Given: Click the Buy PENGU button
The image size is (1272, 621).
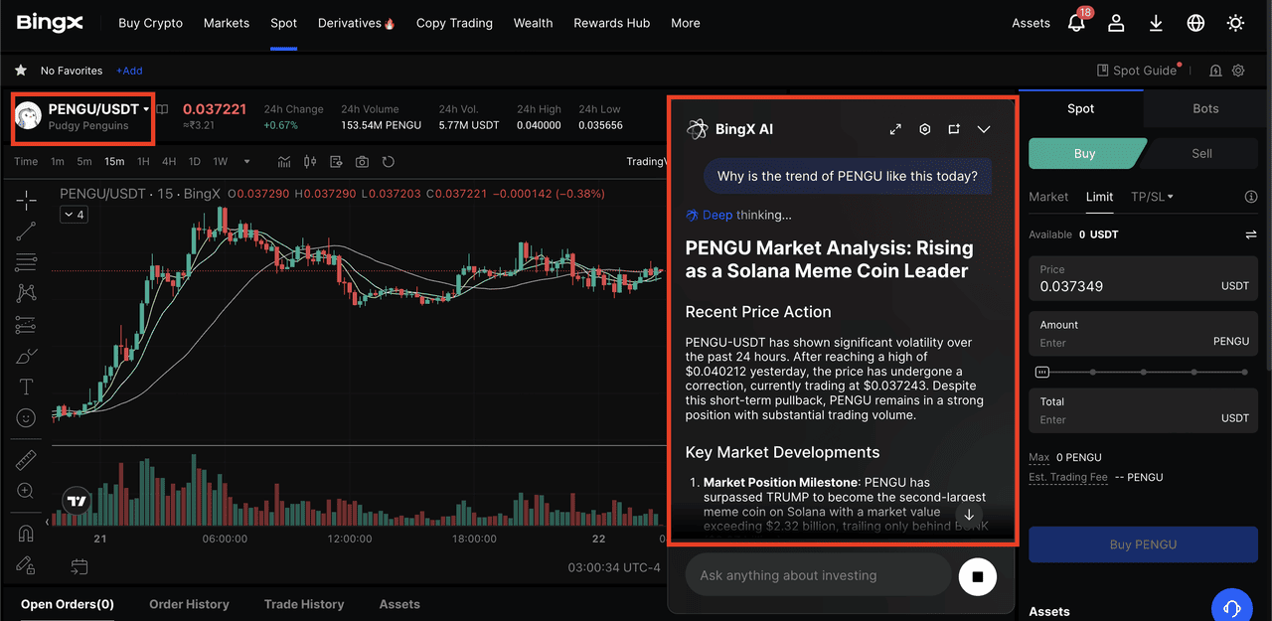Looking at the screenshot, I should (1143, 544).
